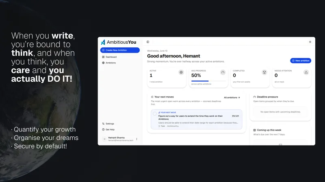The image size is (325, 182).
Task: Click Create New Ambition button
Action: point(120,50)
